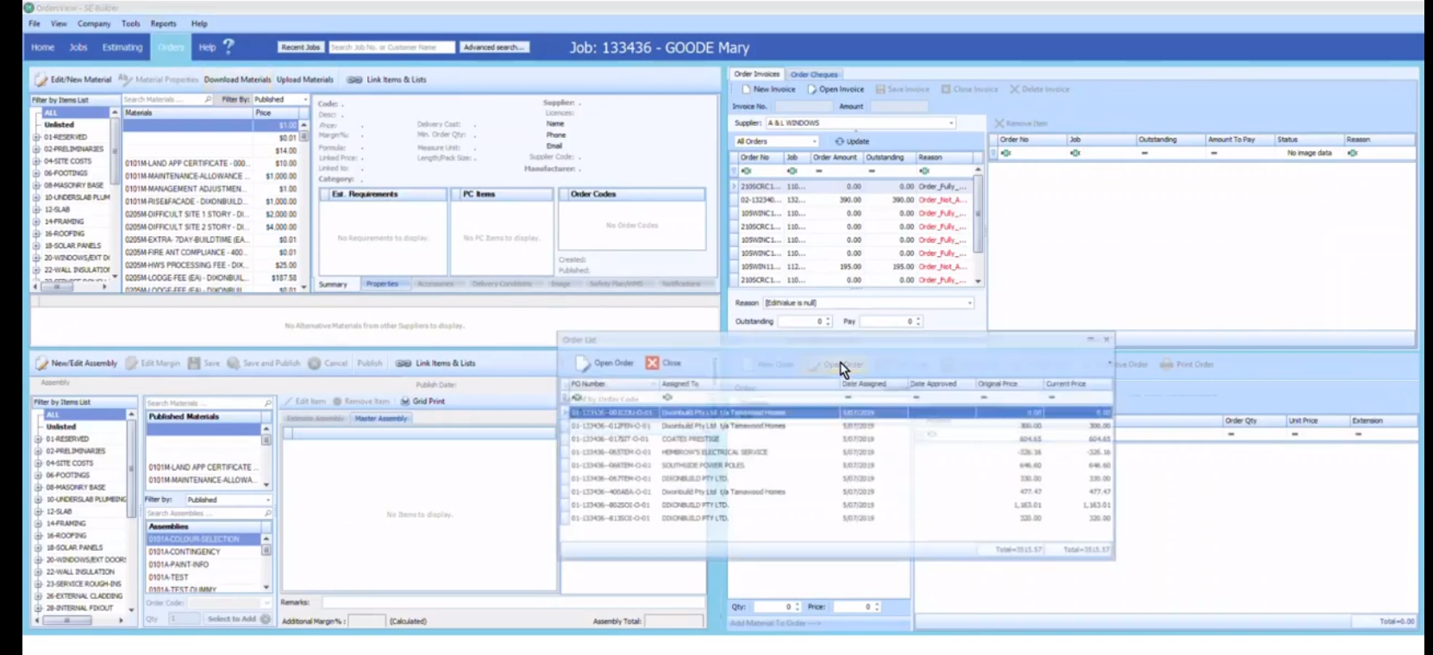1433x655 pixels.
Task: Open Filter By Published dropdown in materials panel
Action: tap(304, 100)
